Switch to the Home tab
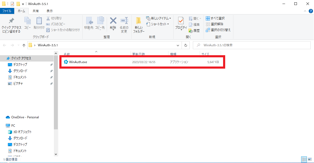 tap(22, 11)
